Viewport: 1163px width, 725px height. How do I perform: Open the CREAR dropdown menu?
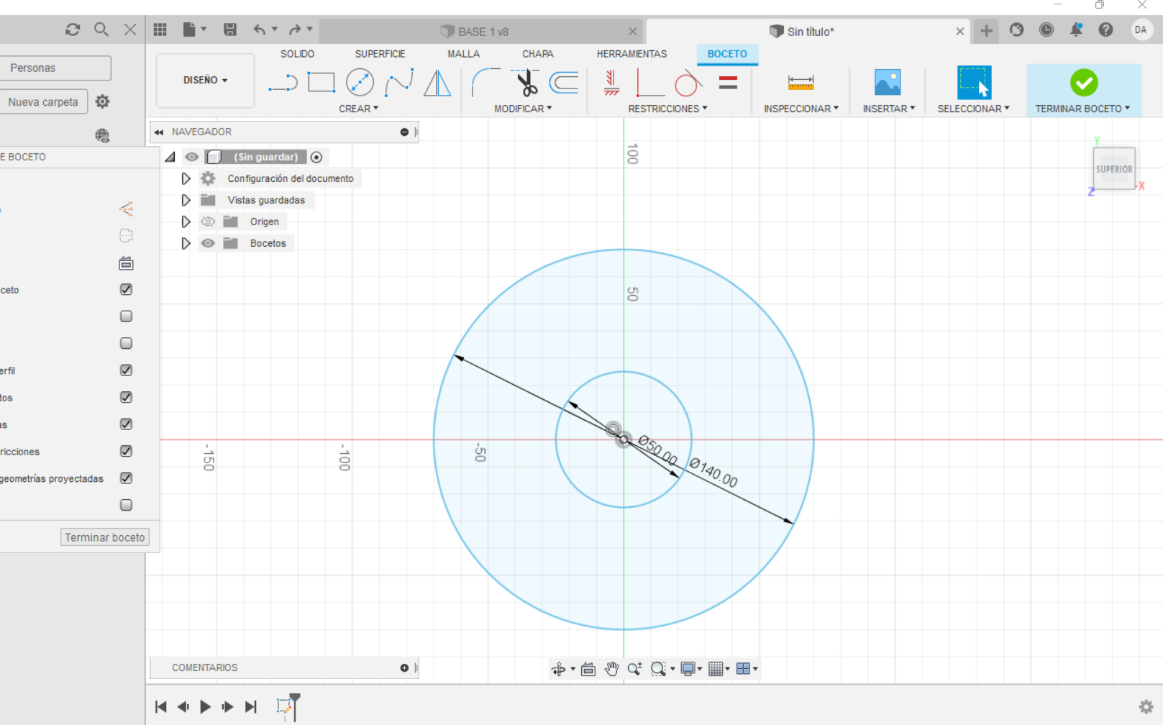tap(358, 109)
